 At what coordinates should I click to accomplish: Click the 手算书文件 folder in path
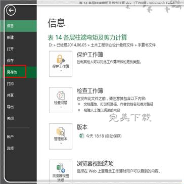(x=147, y=45)
